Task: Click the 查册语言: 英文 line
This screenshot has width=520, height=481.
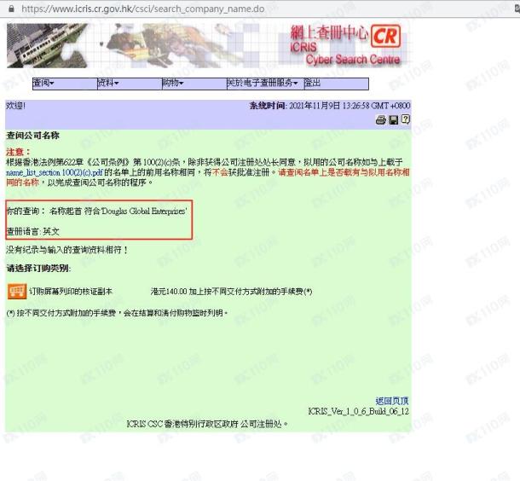Action: (x=33, y=231)
